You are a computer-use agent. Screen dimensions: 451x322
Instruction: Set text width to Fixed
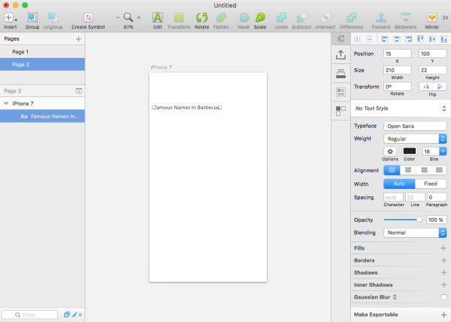click(431, 184)
